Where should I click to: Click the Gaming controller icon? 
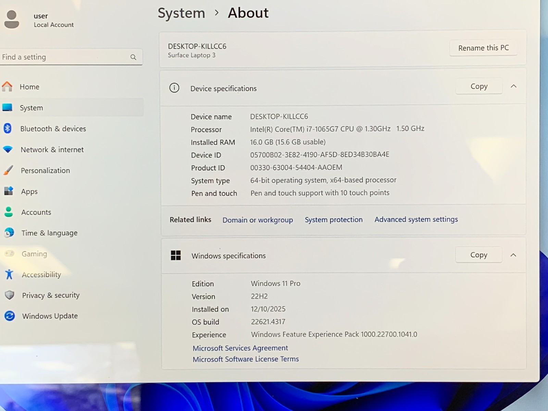pos(9,253)
